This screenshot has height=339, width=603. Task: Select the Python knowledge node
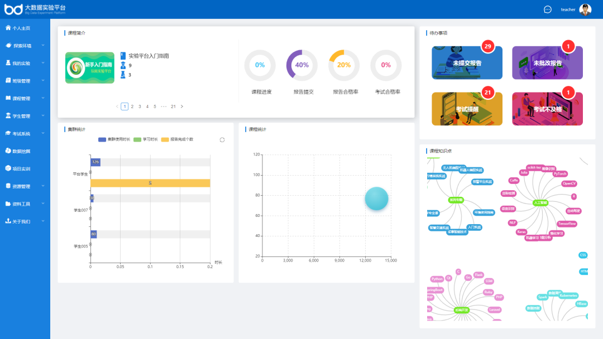(437, 279)
